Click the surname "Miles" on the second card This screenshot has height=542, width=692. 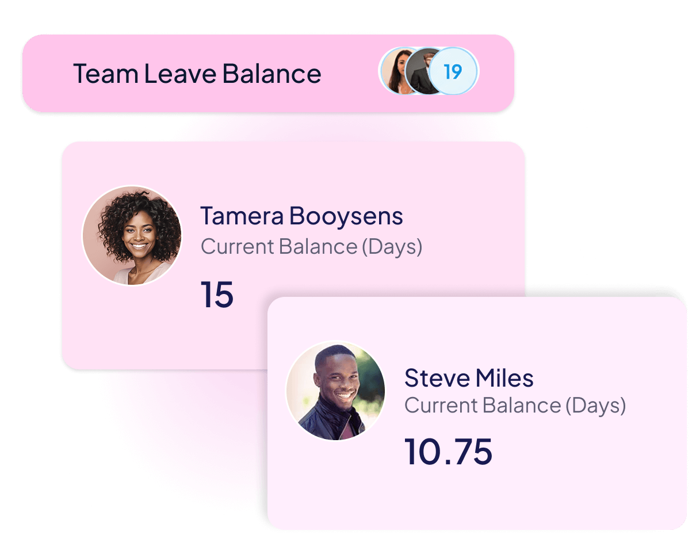coord(503,378)
